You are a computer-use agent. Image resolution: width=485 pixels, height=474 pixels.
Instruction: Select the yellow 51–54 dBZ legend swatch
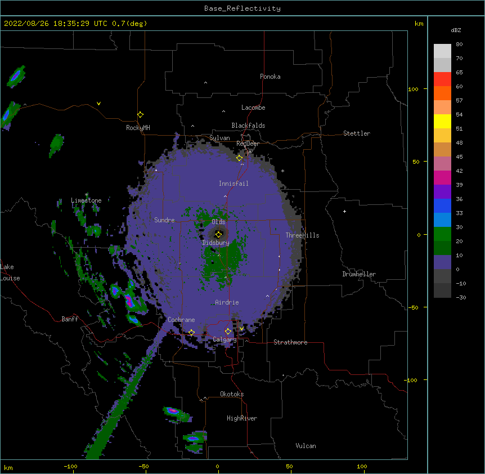[x=442, y=121]
